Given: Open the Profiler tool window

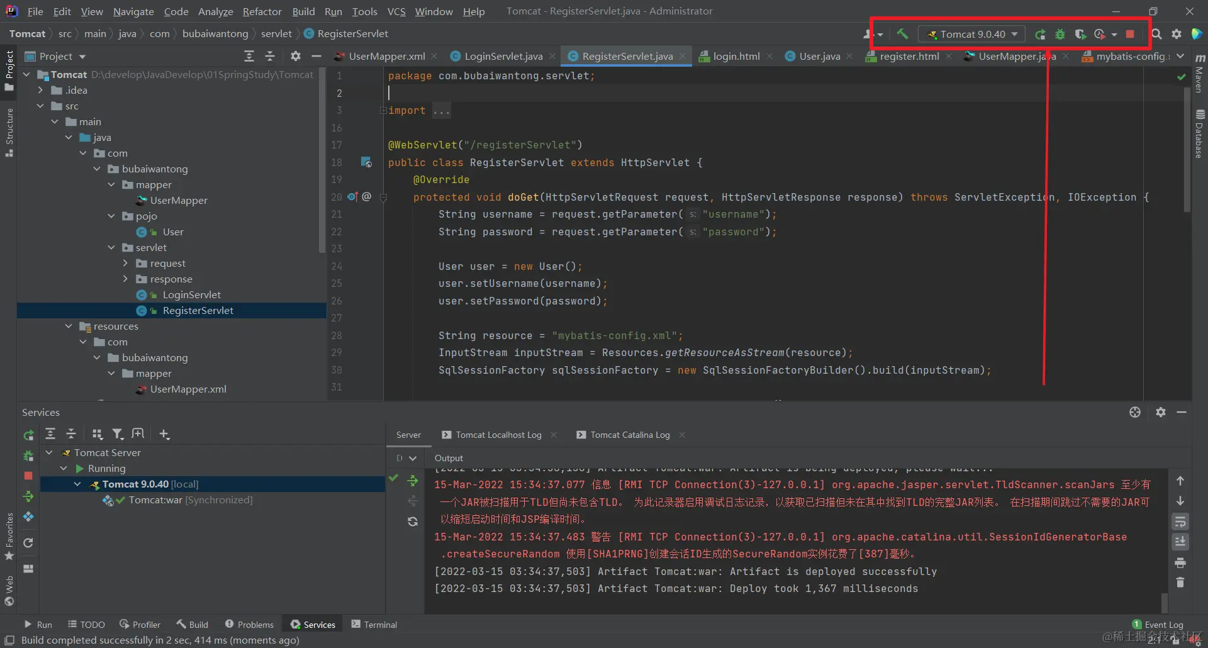Looking at the screenshot, I should coord(140,624).
